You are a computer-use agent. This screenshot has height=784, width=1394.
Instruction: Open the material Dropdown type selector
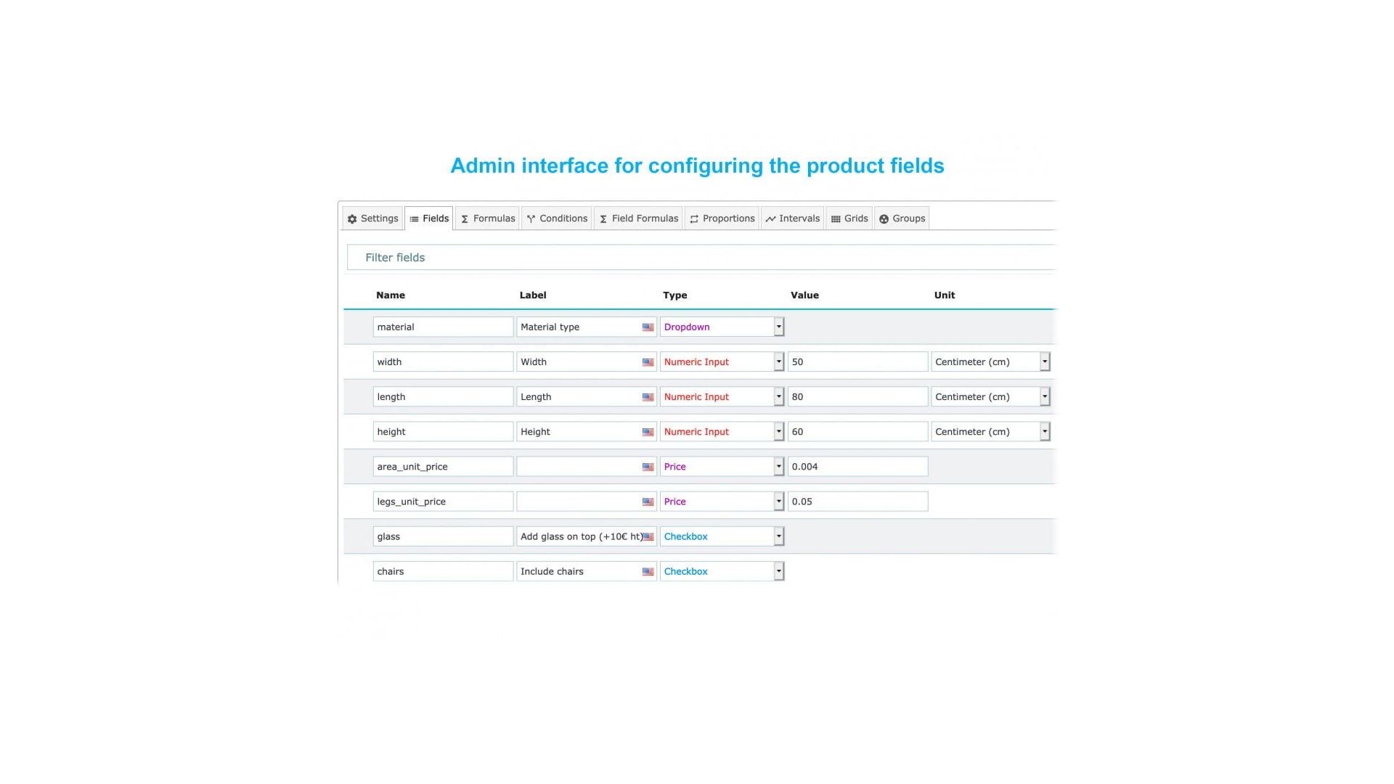778,327
